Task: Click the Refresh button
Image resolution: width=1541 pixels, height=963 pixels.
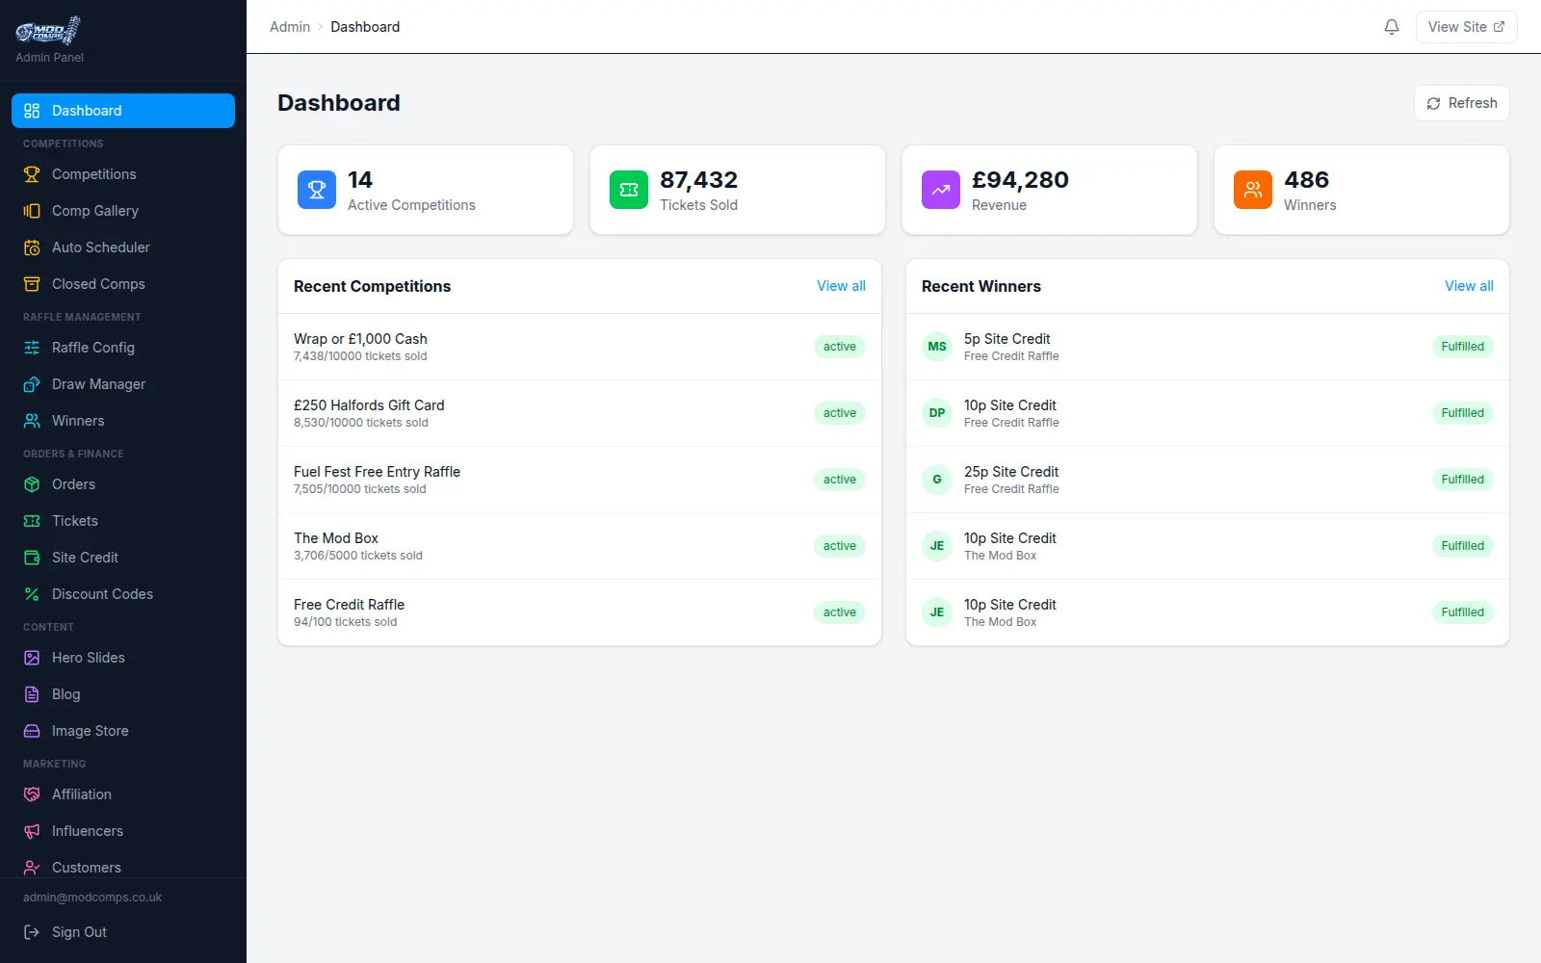Action: [x=1461, y=103]
